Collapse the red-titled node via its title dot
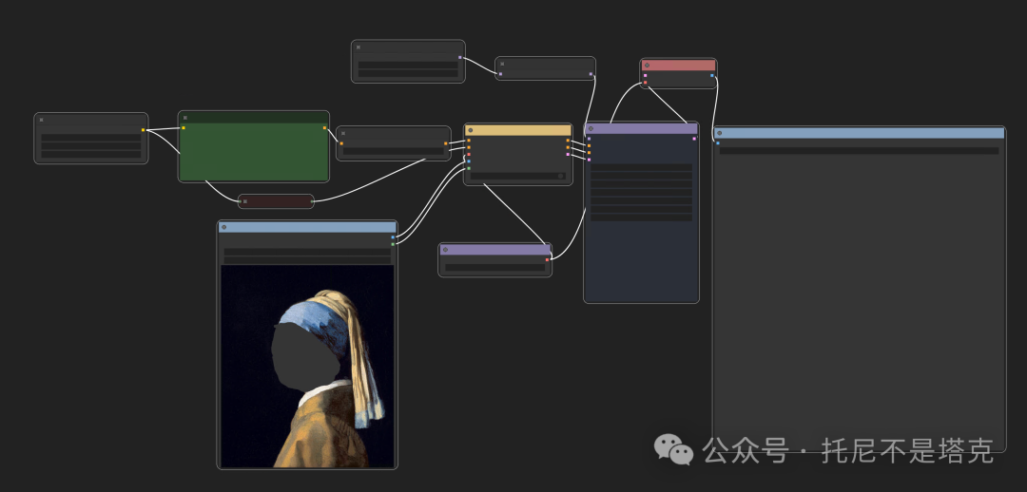Image resolution: width=1027 pixels, height=492 pixels. (648, 66)
